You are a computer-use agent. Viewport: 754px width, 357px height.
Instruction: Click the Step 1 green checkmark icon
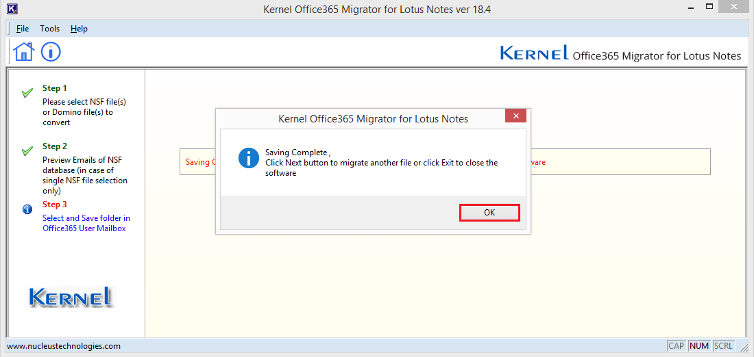click(x=27, y=92)
